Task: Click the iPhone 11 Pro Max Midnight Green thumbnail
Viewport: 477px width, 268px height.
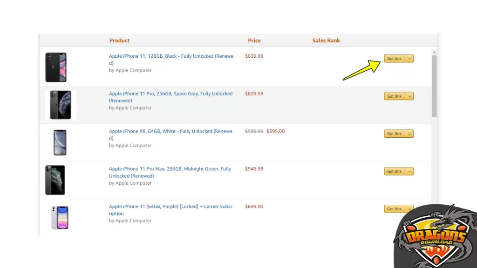Action: pos(55,180)
